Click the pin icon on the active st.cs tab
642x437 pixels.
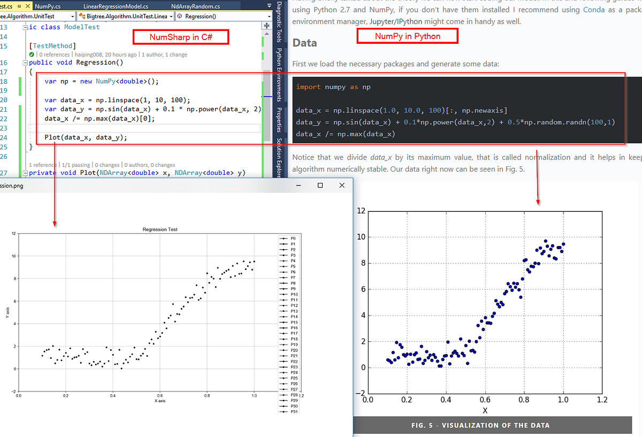[x=18, y=6]
